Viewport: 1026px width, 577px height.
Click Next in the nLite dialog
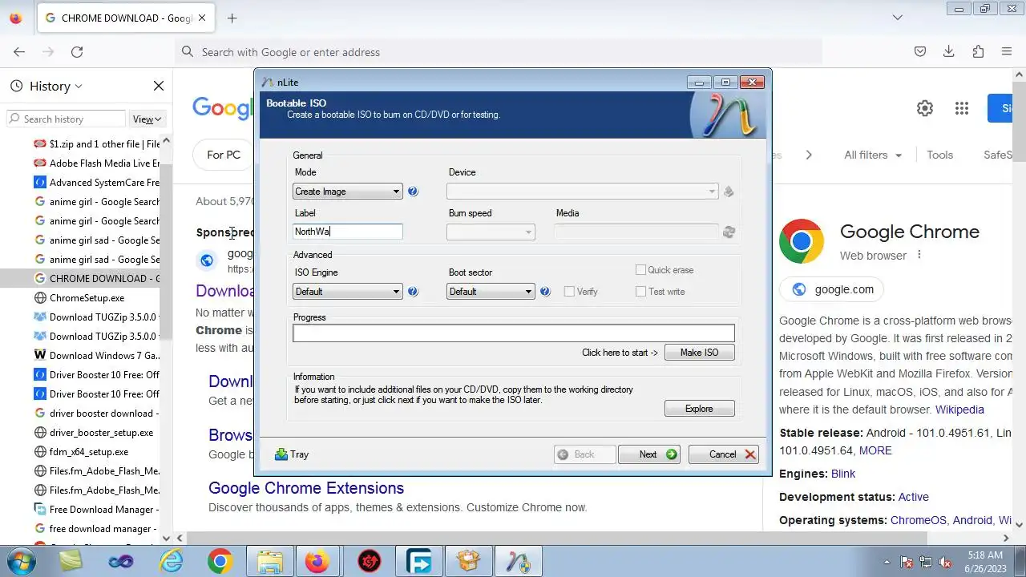pyautogui.click(x=649, y=454)
